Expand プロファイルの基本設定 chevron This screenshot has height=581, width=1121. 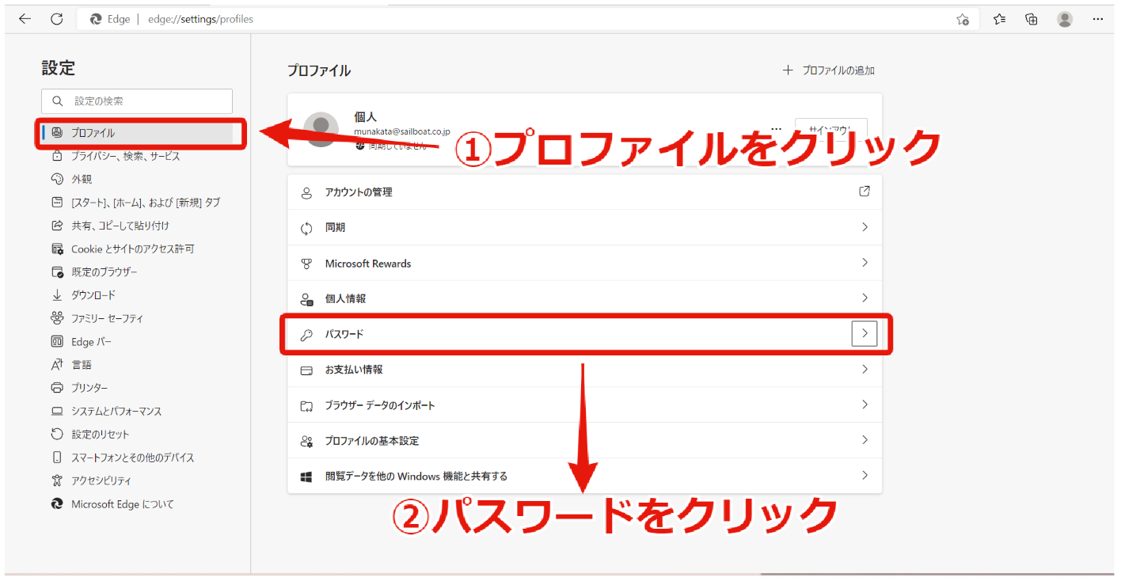coord(864,440)
